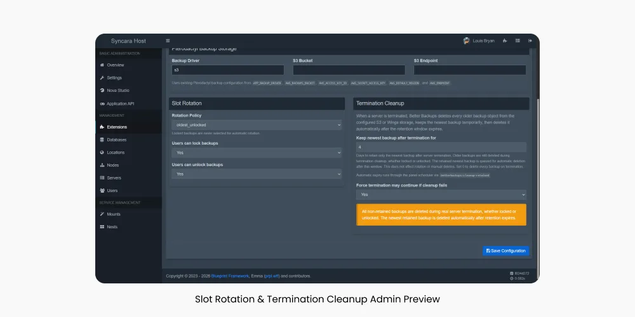Click the Save Configuration button
This screenshot has height=317, width=635.
pos(506,251)
